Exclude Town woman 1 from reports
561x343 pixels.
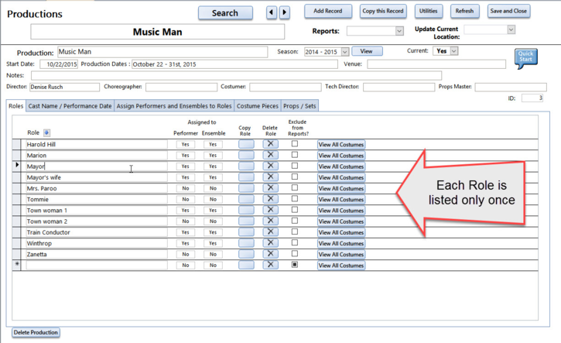coord(295,210)
